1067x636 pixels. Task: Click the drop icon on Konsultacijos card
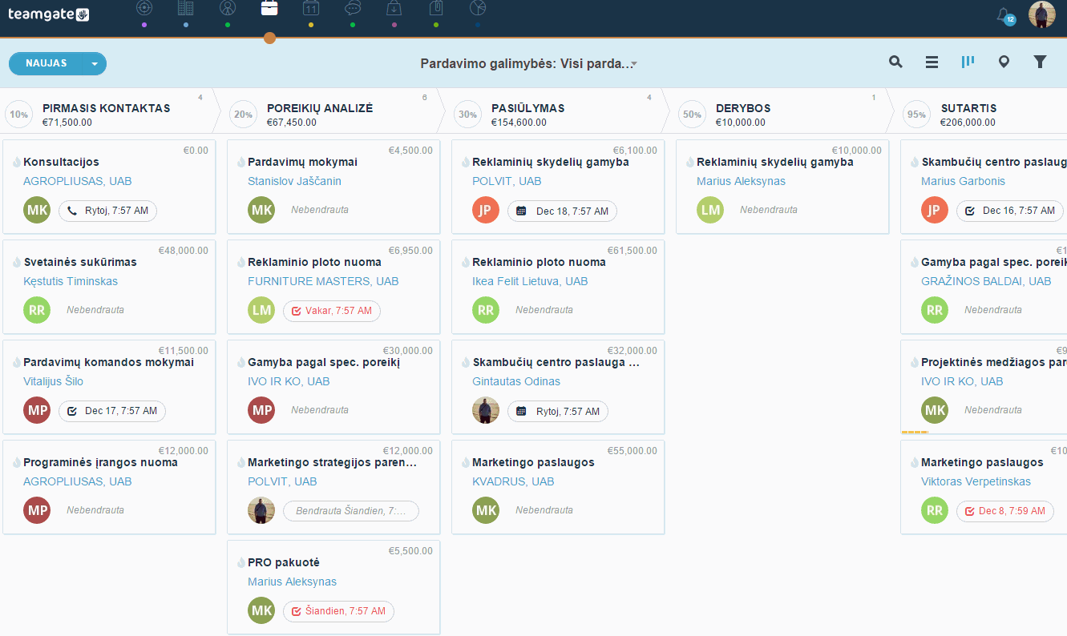click(x=16, y=162)
